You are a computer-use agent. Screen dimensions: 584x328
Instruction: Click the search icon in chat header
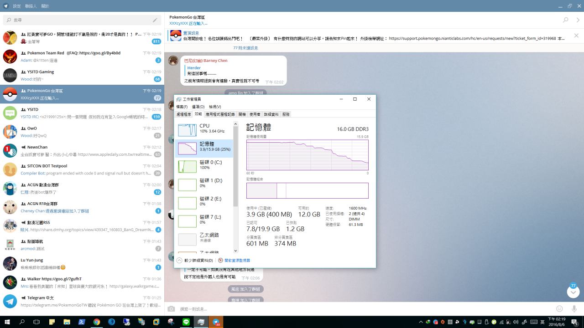click(566, 20)
